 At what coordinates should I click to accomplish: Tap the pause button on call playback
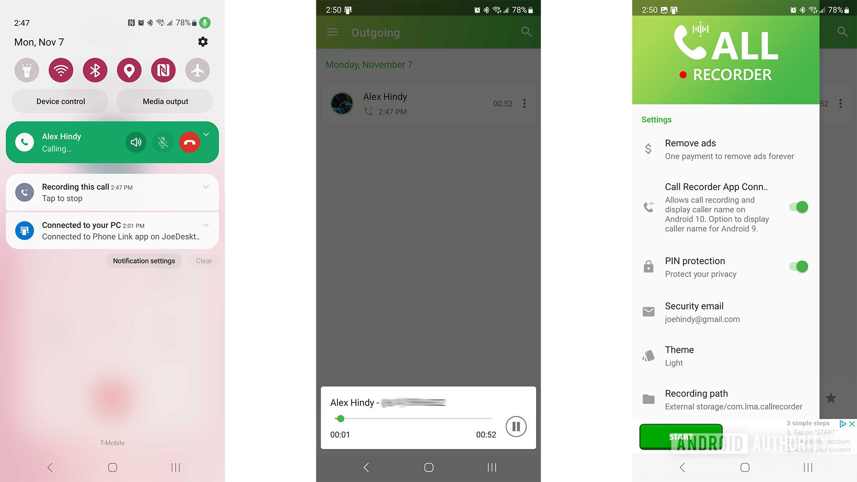pyautogui.click(x=516, y=426)
